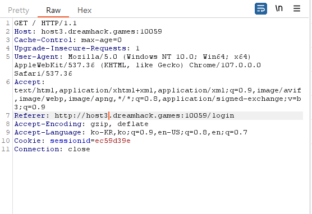Click the Referer URL ending in /login

pos(144,115)
